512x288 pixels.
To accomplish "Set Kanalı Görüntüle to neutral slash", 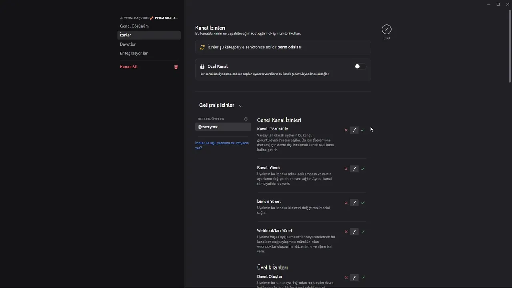I will [x=354, y=130].
